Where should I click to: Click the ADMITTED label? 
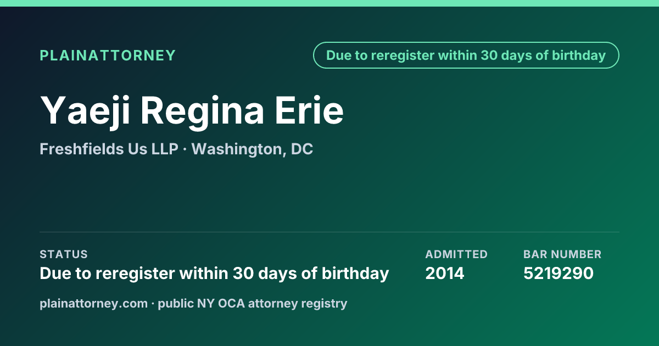456,254
